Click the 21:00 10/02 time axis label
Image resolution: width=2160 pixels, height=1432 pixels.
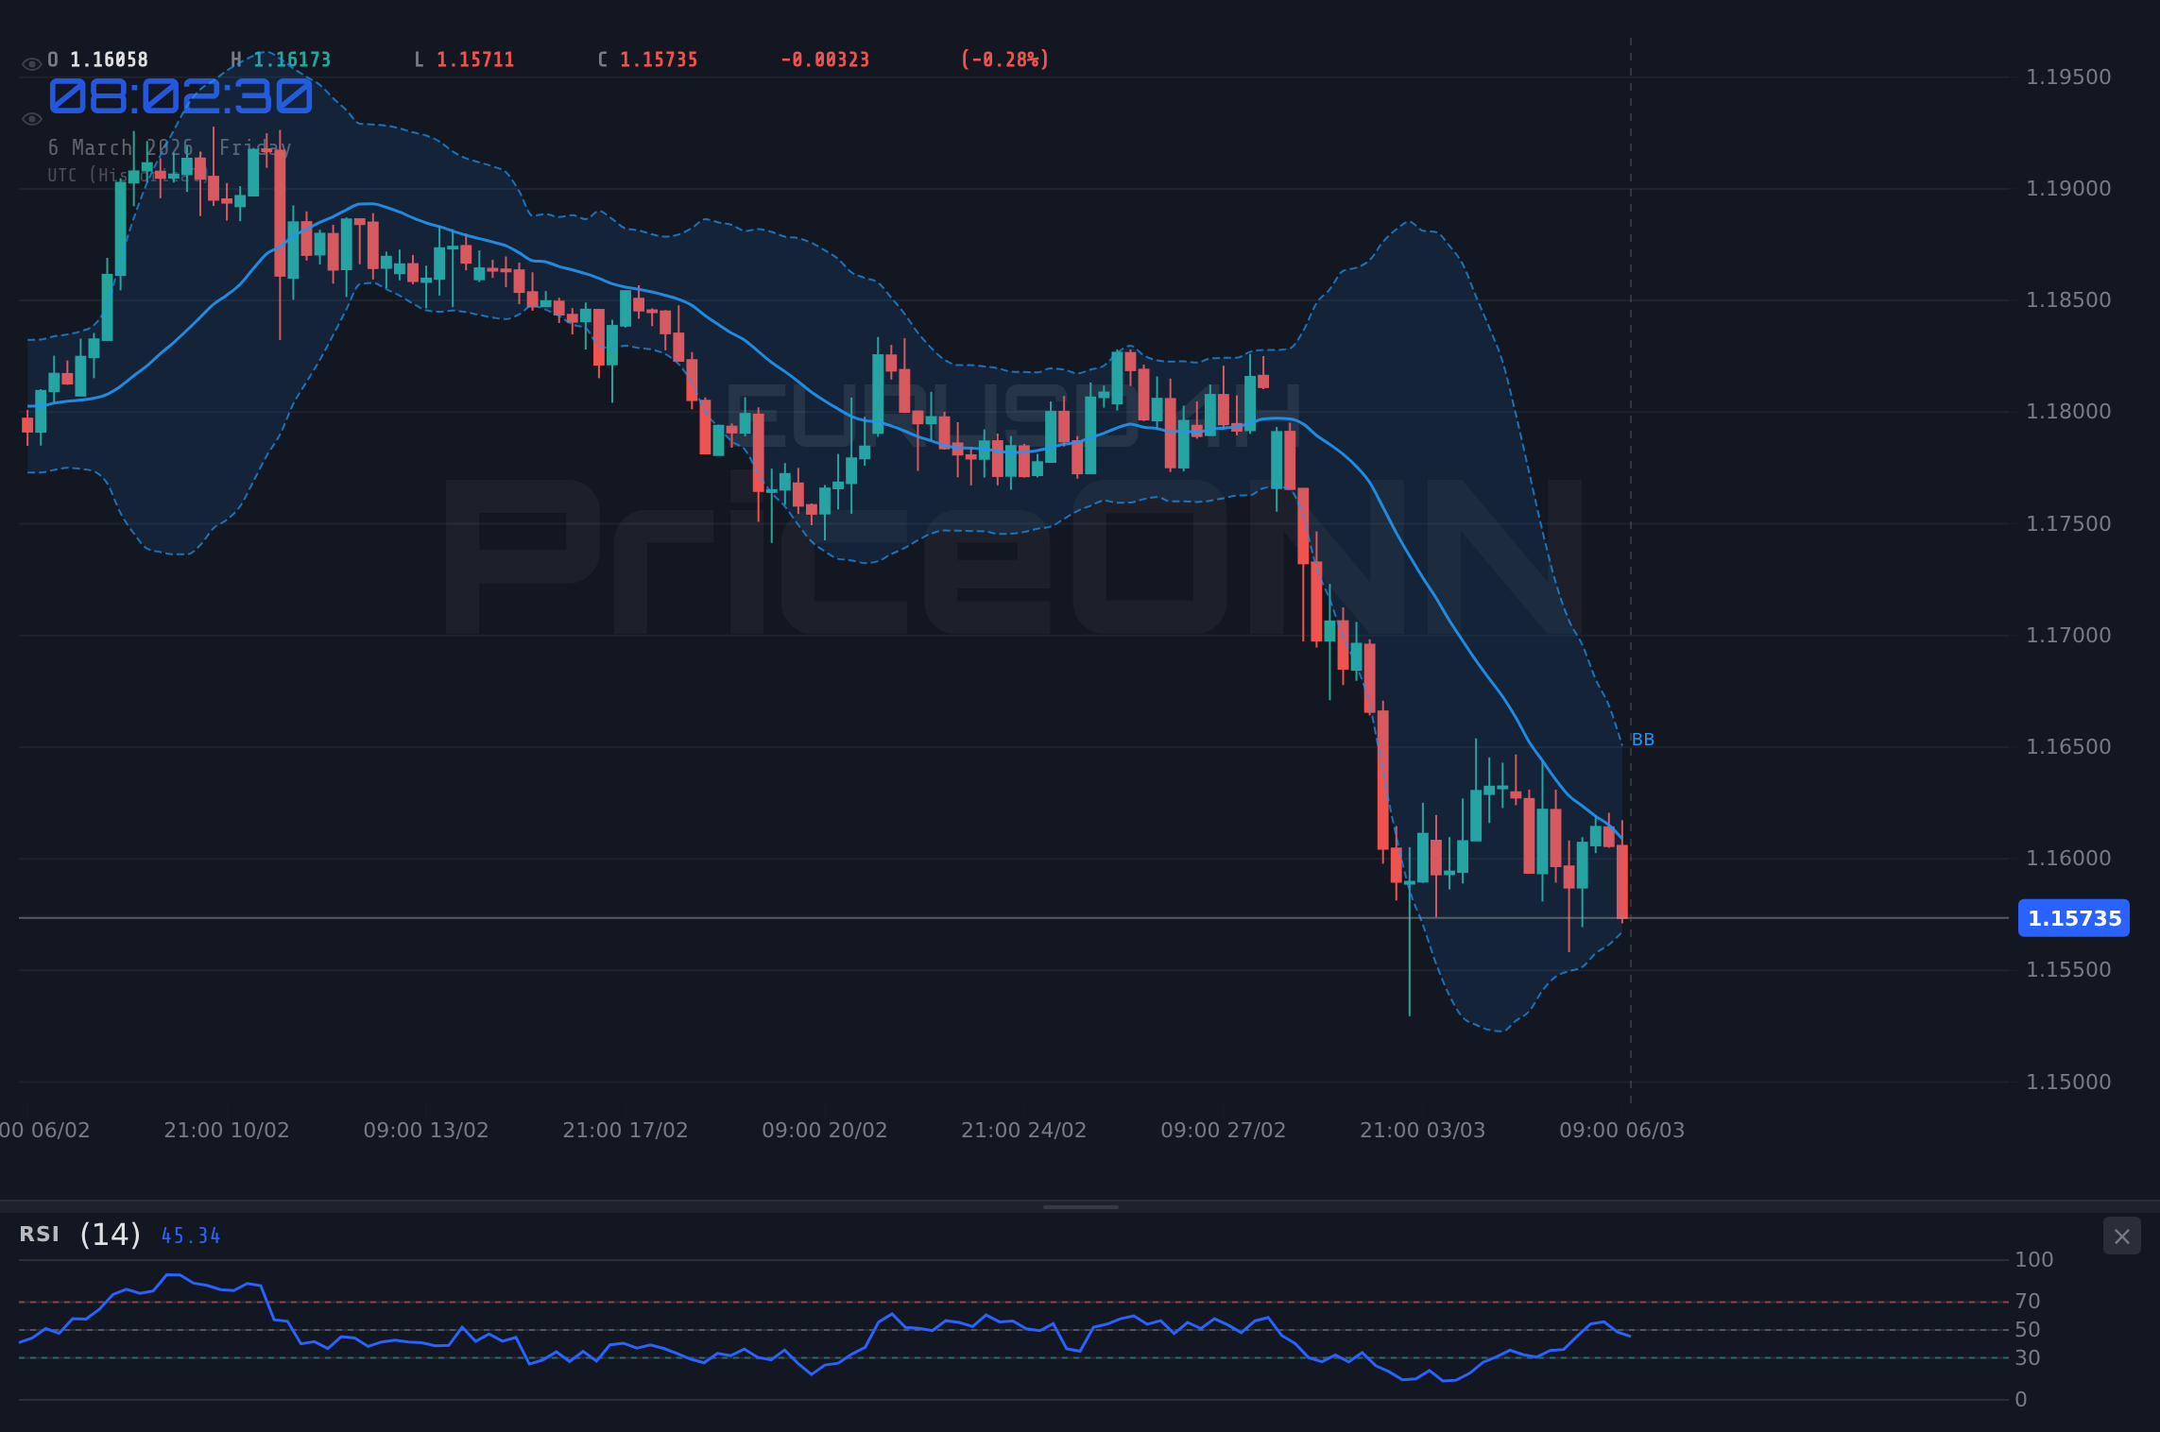tap(227, 1130)
